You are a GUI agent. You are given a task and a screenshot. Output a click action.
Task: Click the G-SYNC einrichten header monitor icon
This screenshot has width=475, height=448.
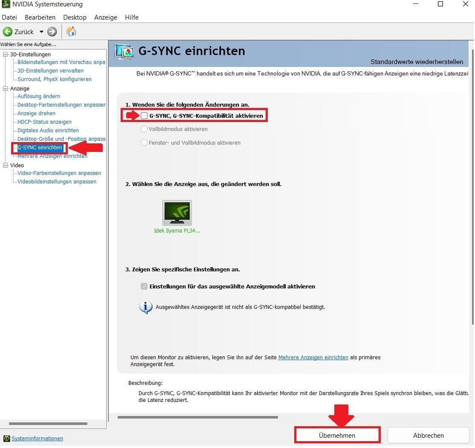pyautogui.click(x=124, y=52)
